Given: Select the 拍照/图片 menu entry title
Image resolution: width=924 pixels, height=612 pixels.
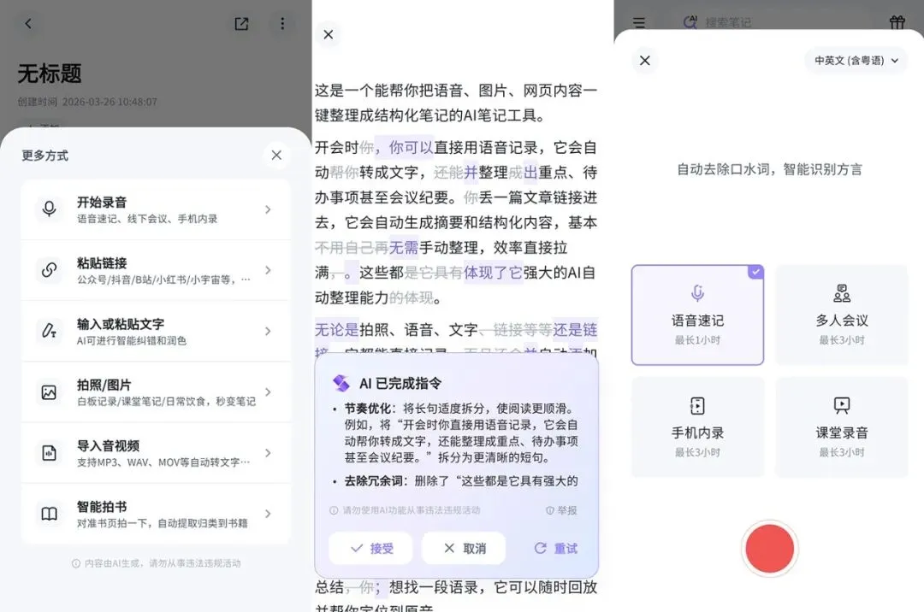Looking at the screenshot, I should point(104,385).
